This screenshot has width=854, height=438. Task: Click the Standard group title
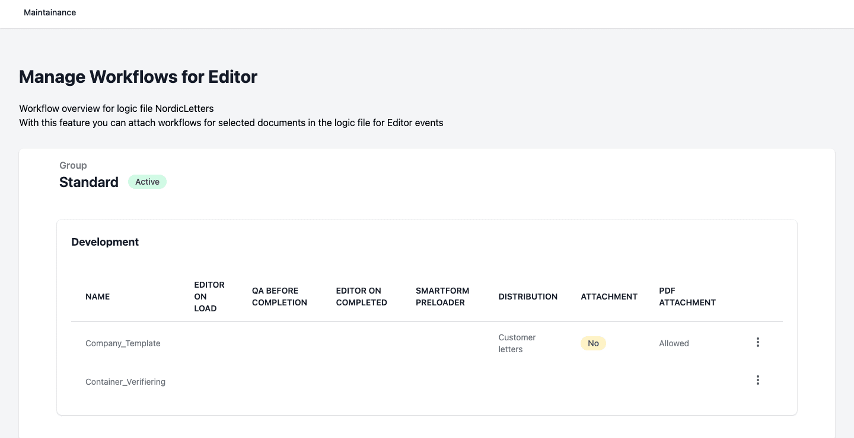point(89,182)
